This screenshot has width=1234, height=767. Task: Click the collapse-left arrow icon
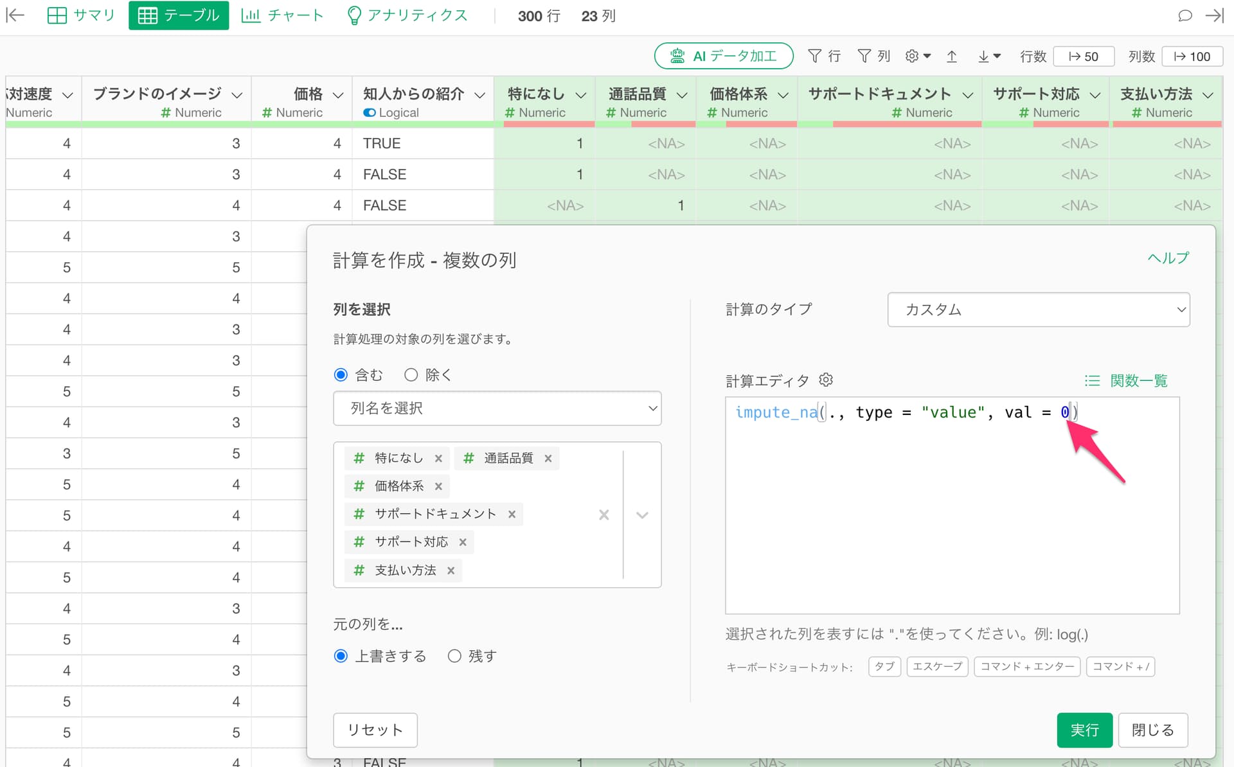tap(15, 15)
